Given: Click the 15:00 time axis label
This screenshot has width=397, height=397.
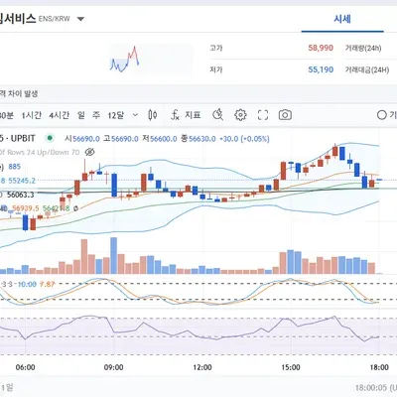Looking at the screenshot, I should (x=291, y=367).
